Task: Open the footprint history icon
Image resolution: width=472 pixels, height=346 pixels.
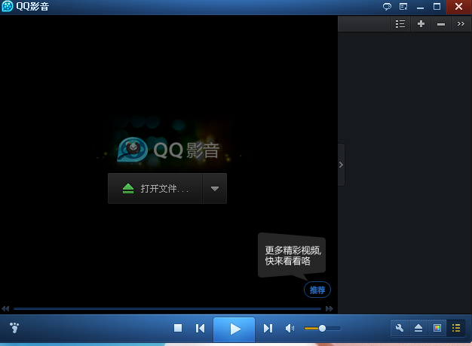Action: (14, 328)
